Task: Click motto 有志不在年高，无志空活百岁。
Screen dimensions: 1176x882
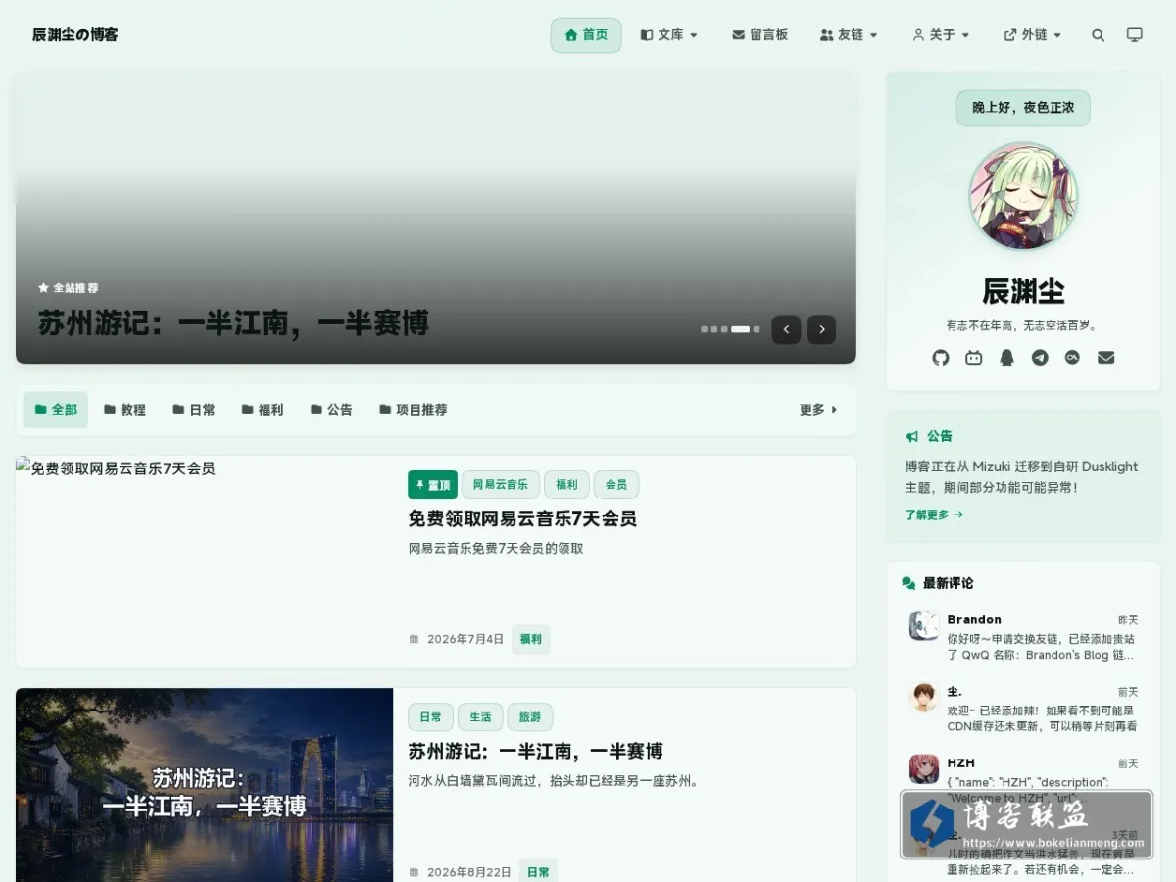Action: point(1023,325)
